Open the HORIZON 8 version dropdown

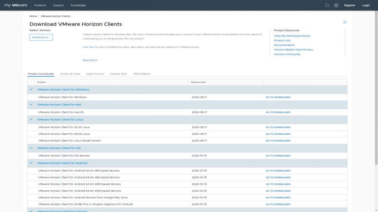(x=41, y=37)
